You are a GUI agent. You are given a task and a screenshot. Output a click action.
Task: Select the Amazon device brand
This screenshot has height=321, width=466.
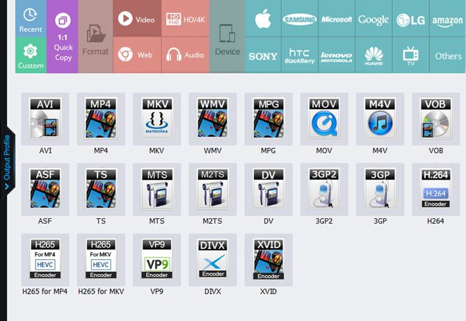(448, 18)
